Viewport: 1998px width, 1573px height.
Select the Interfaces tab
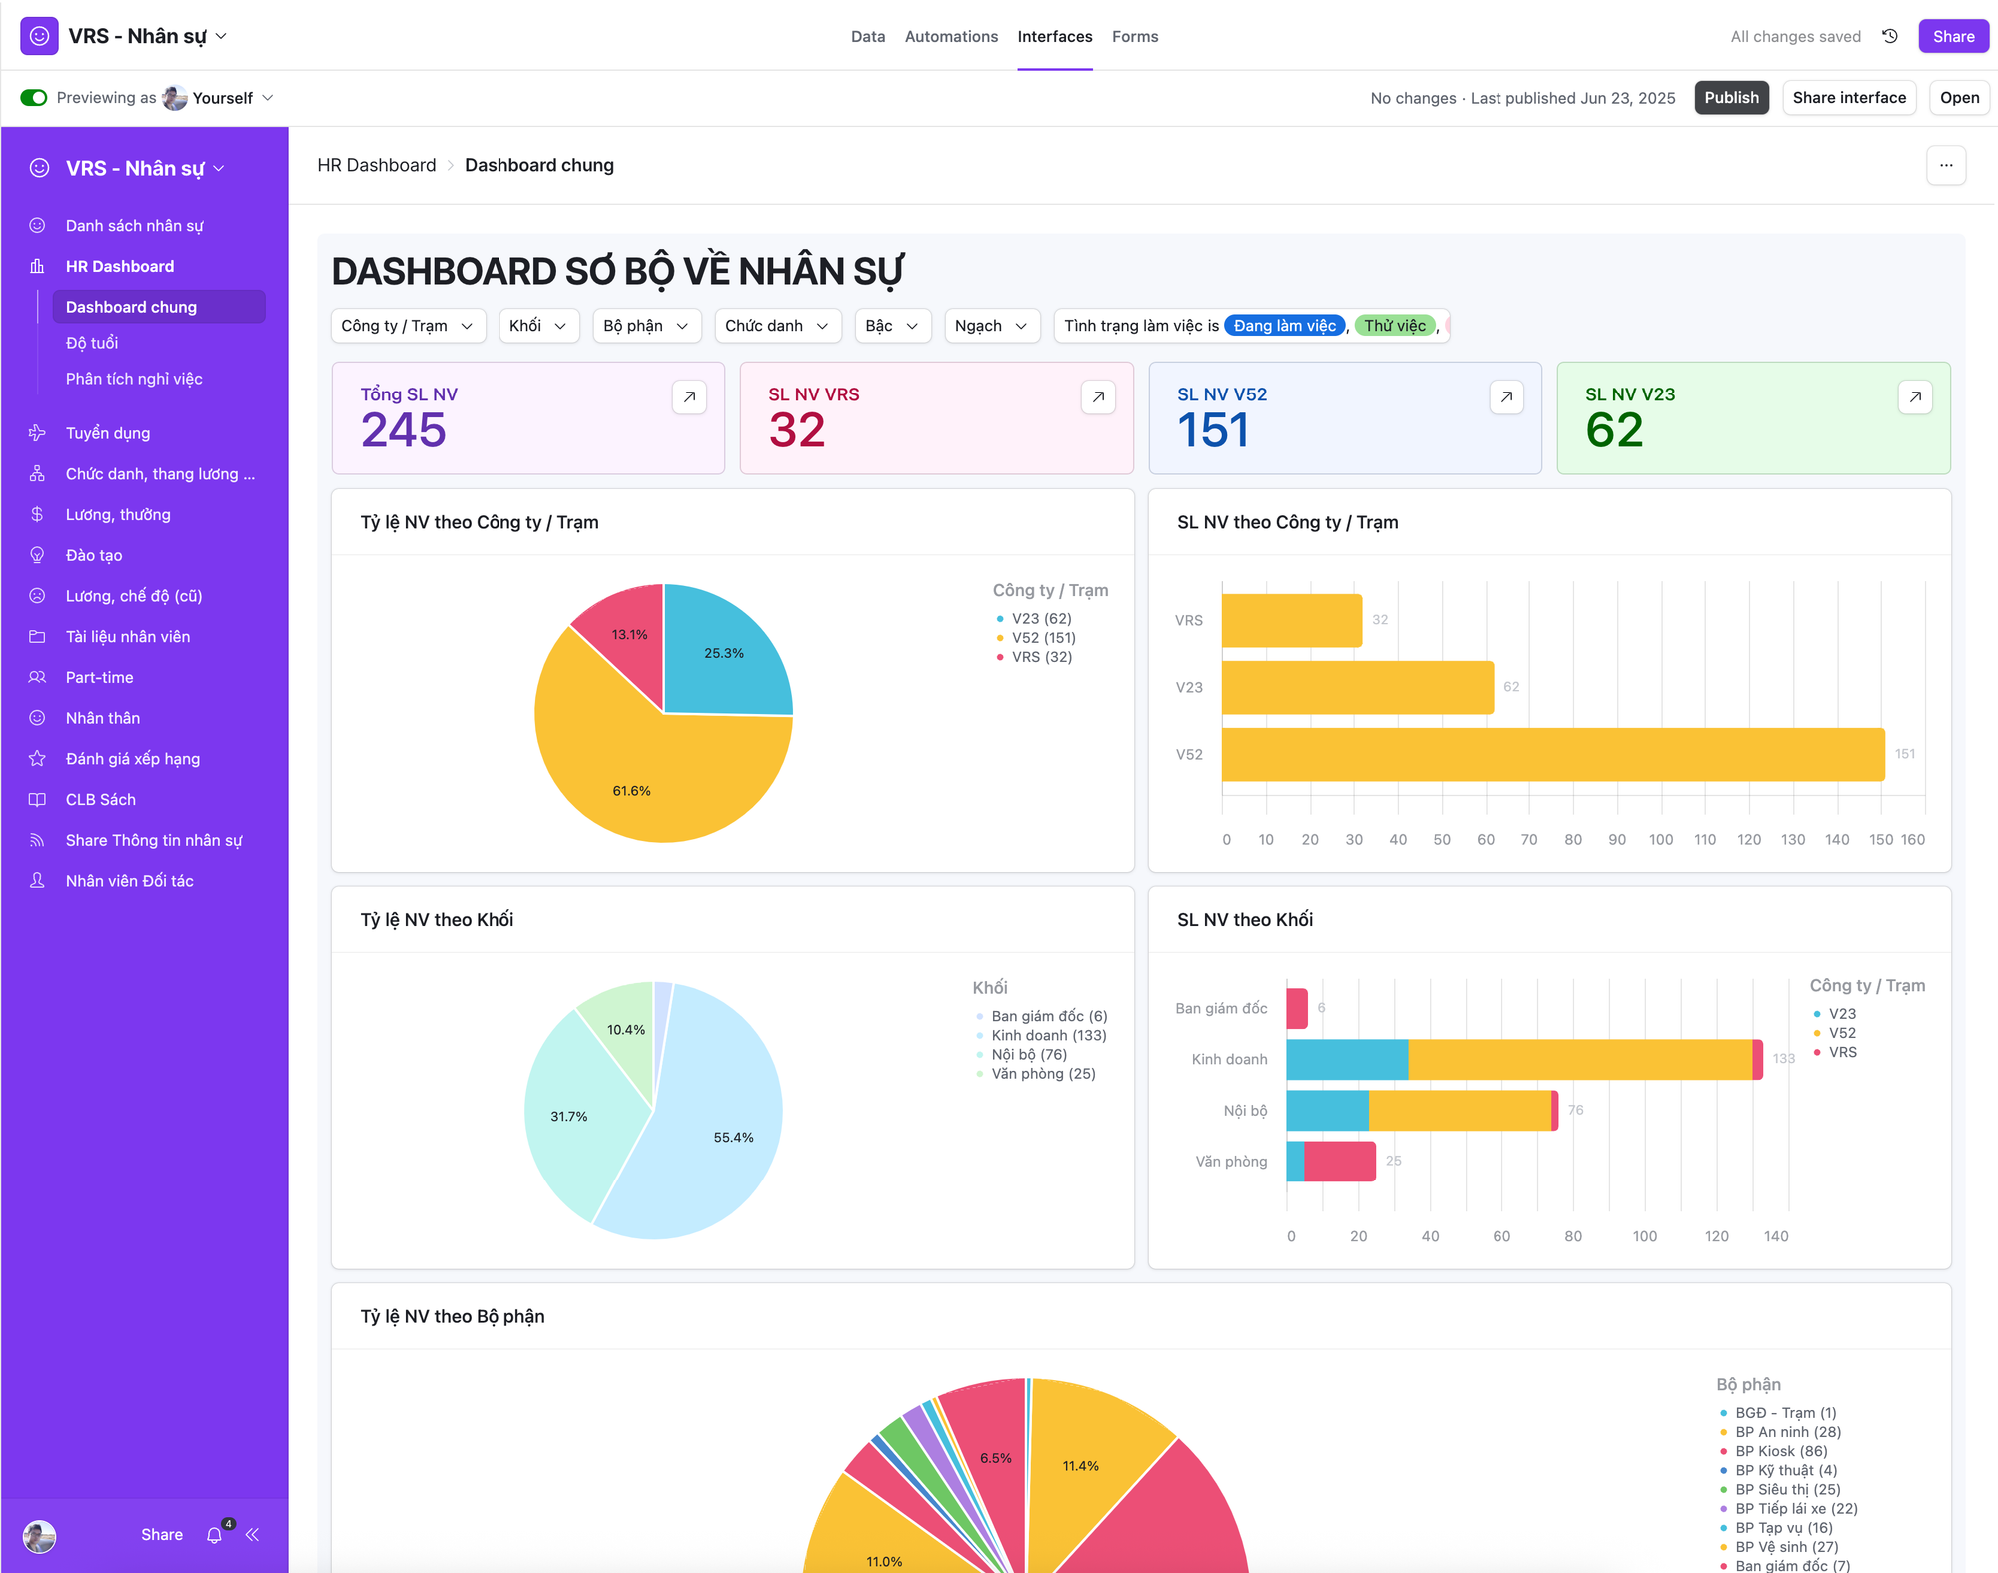1055,37
